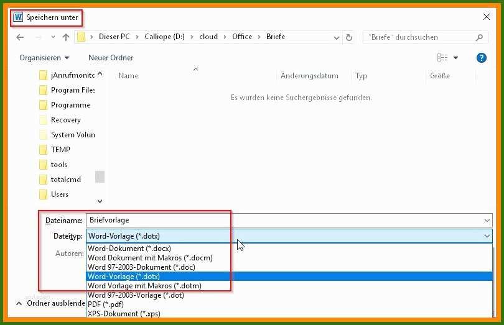Collapse folders via Ordner ausblenden

(50, 303)
